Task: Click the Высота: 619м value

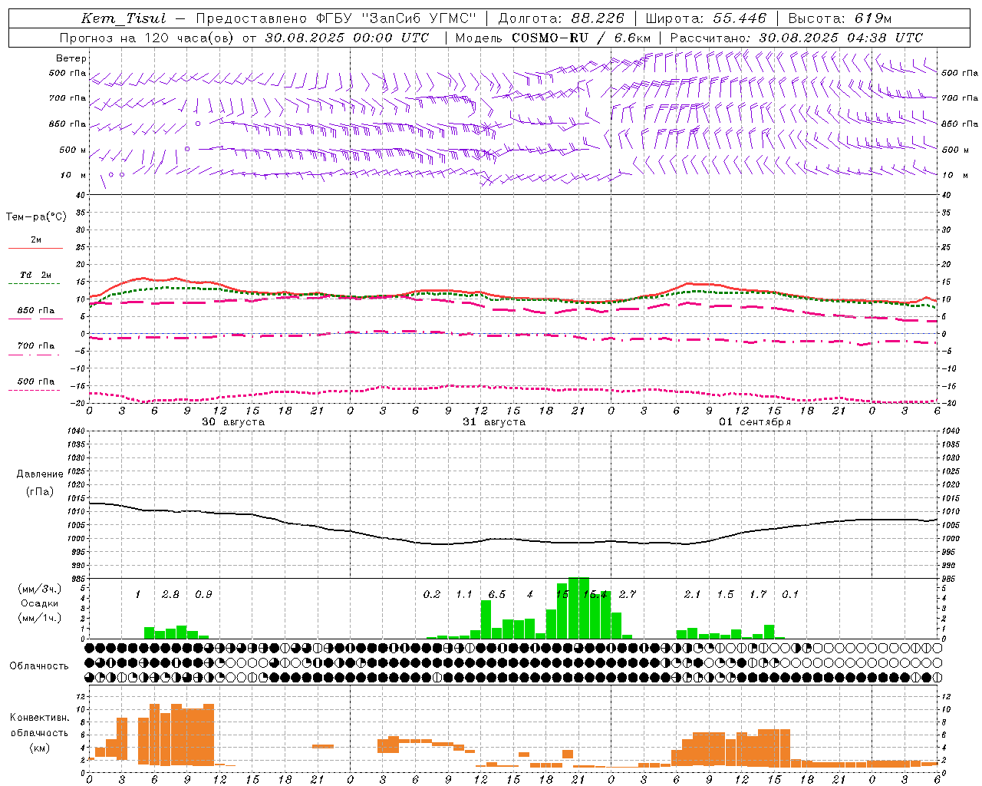Action: [x=840, y=18]
